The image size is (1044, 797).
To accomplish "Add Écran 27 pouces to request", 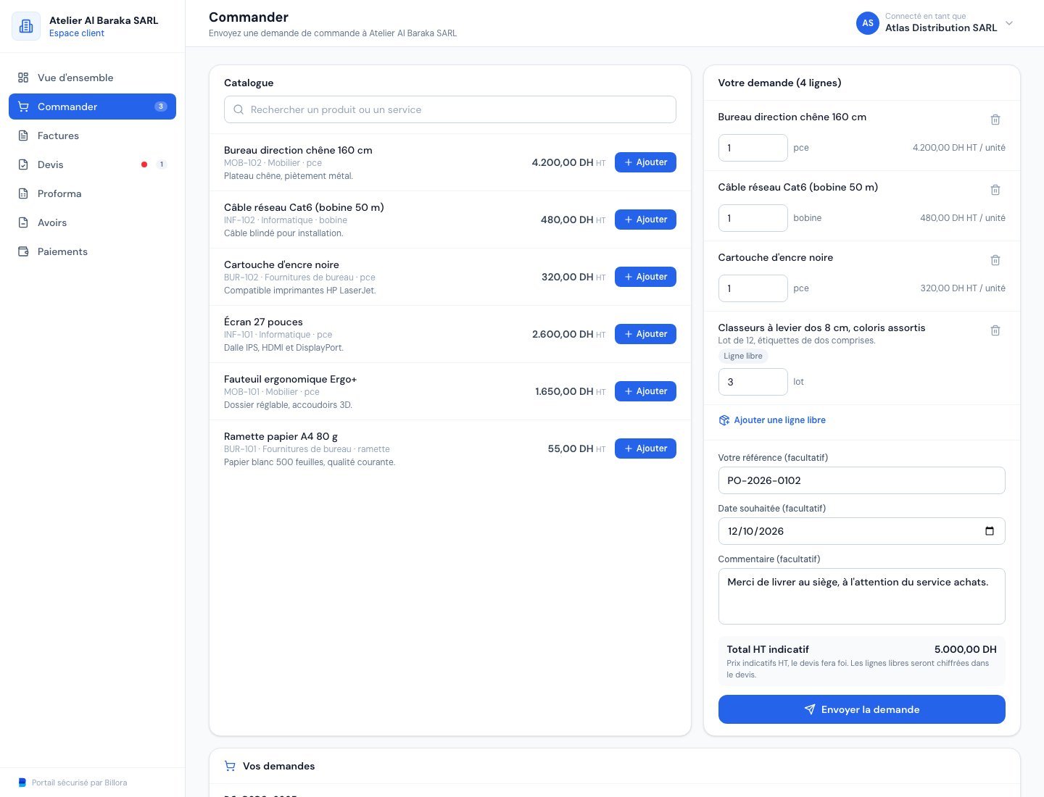I will click(645, 334).
